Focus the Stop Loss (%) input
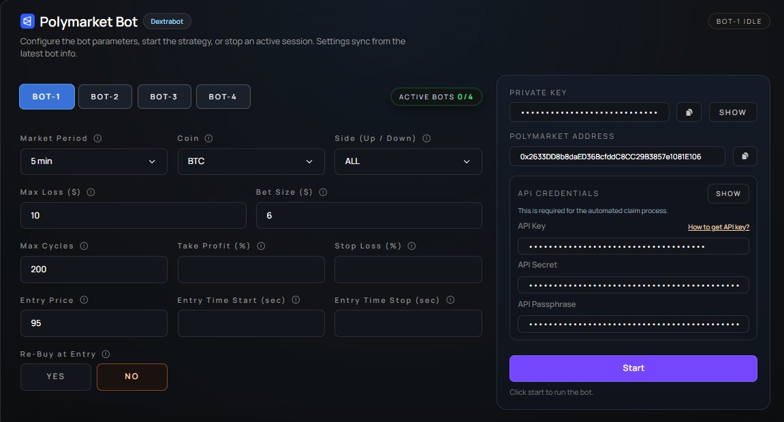 click(x=408, y=269)
